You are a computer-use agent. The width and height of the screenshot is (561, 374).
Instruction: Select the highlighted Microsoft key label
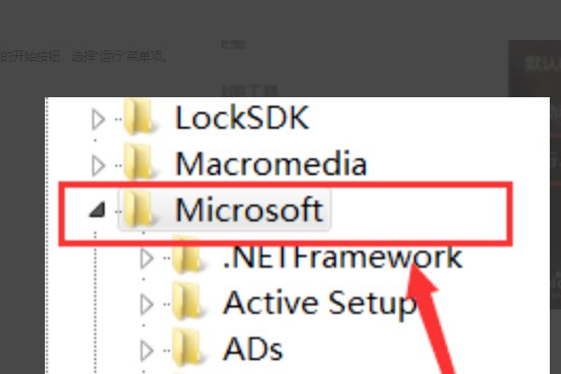pos(250,209)
